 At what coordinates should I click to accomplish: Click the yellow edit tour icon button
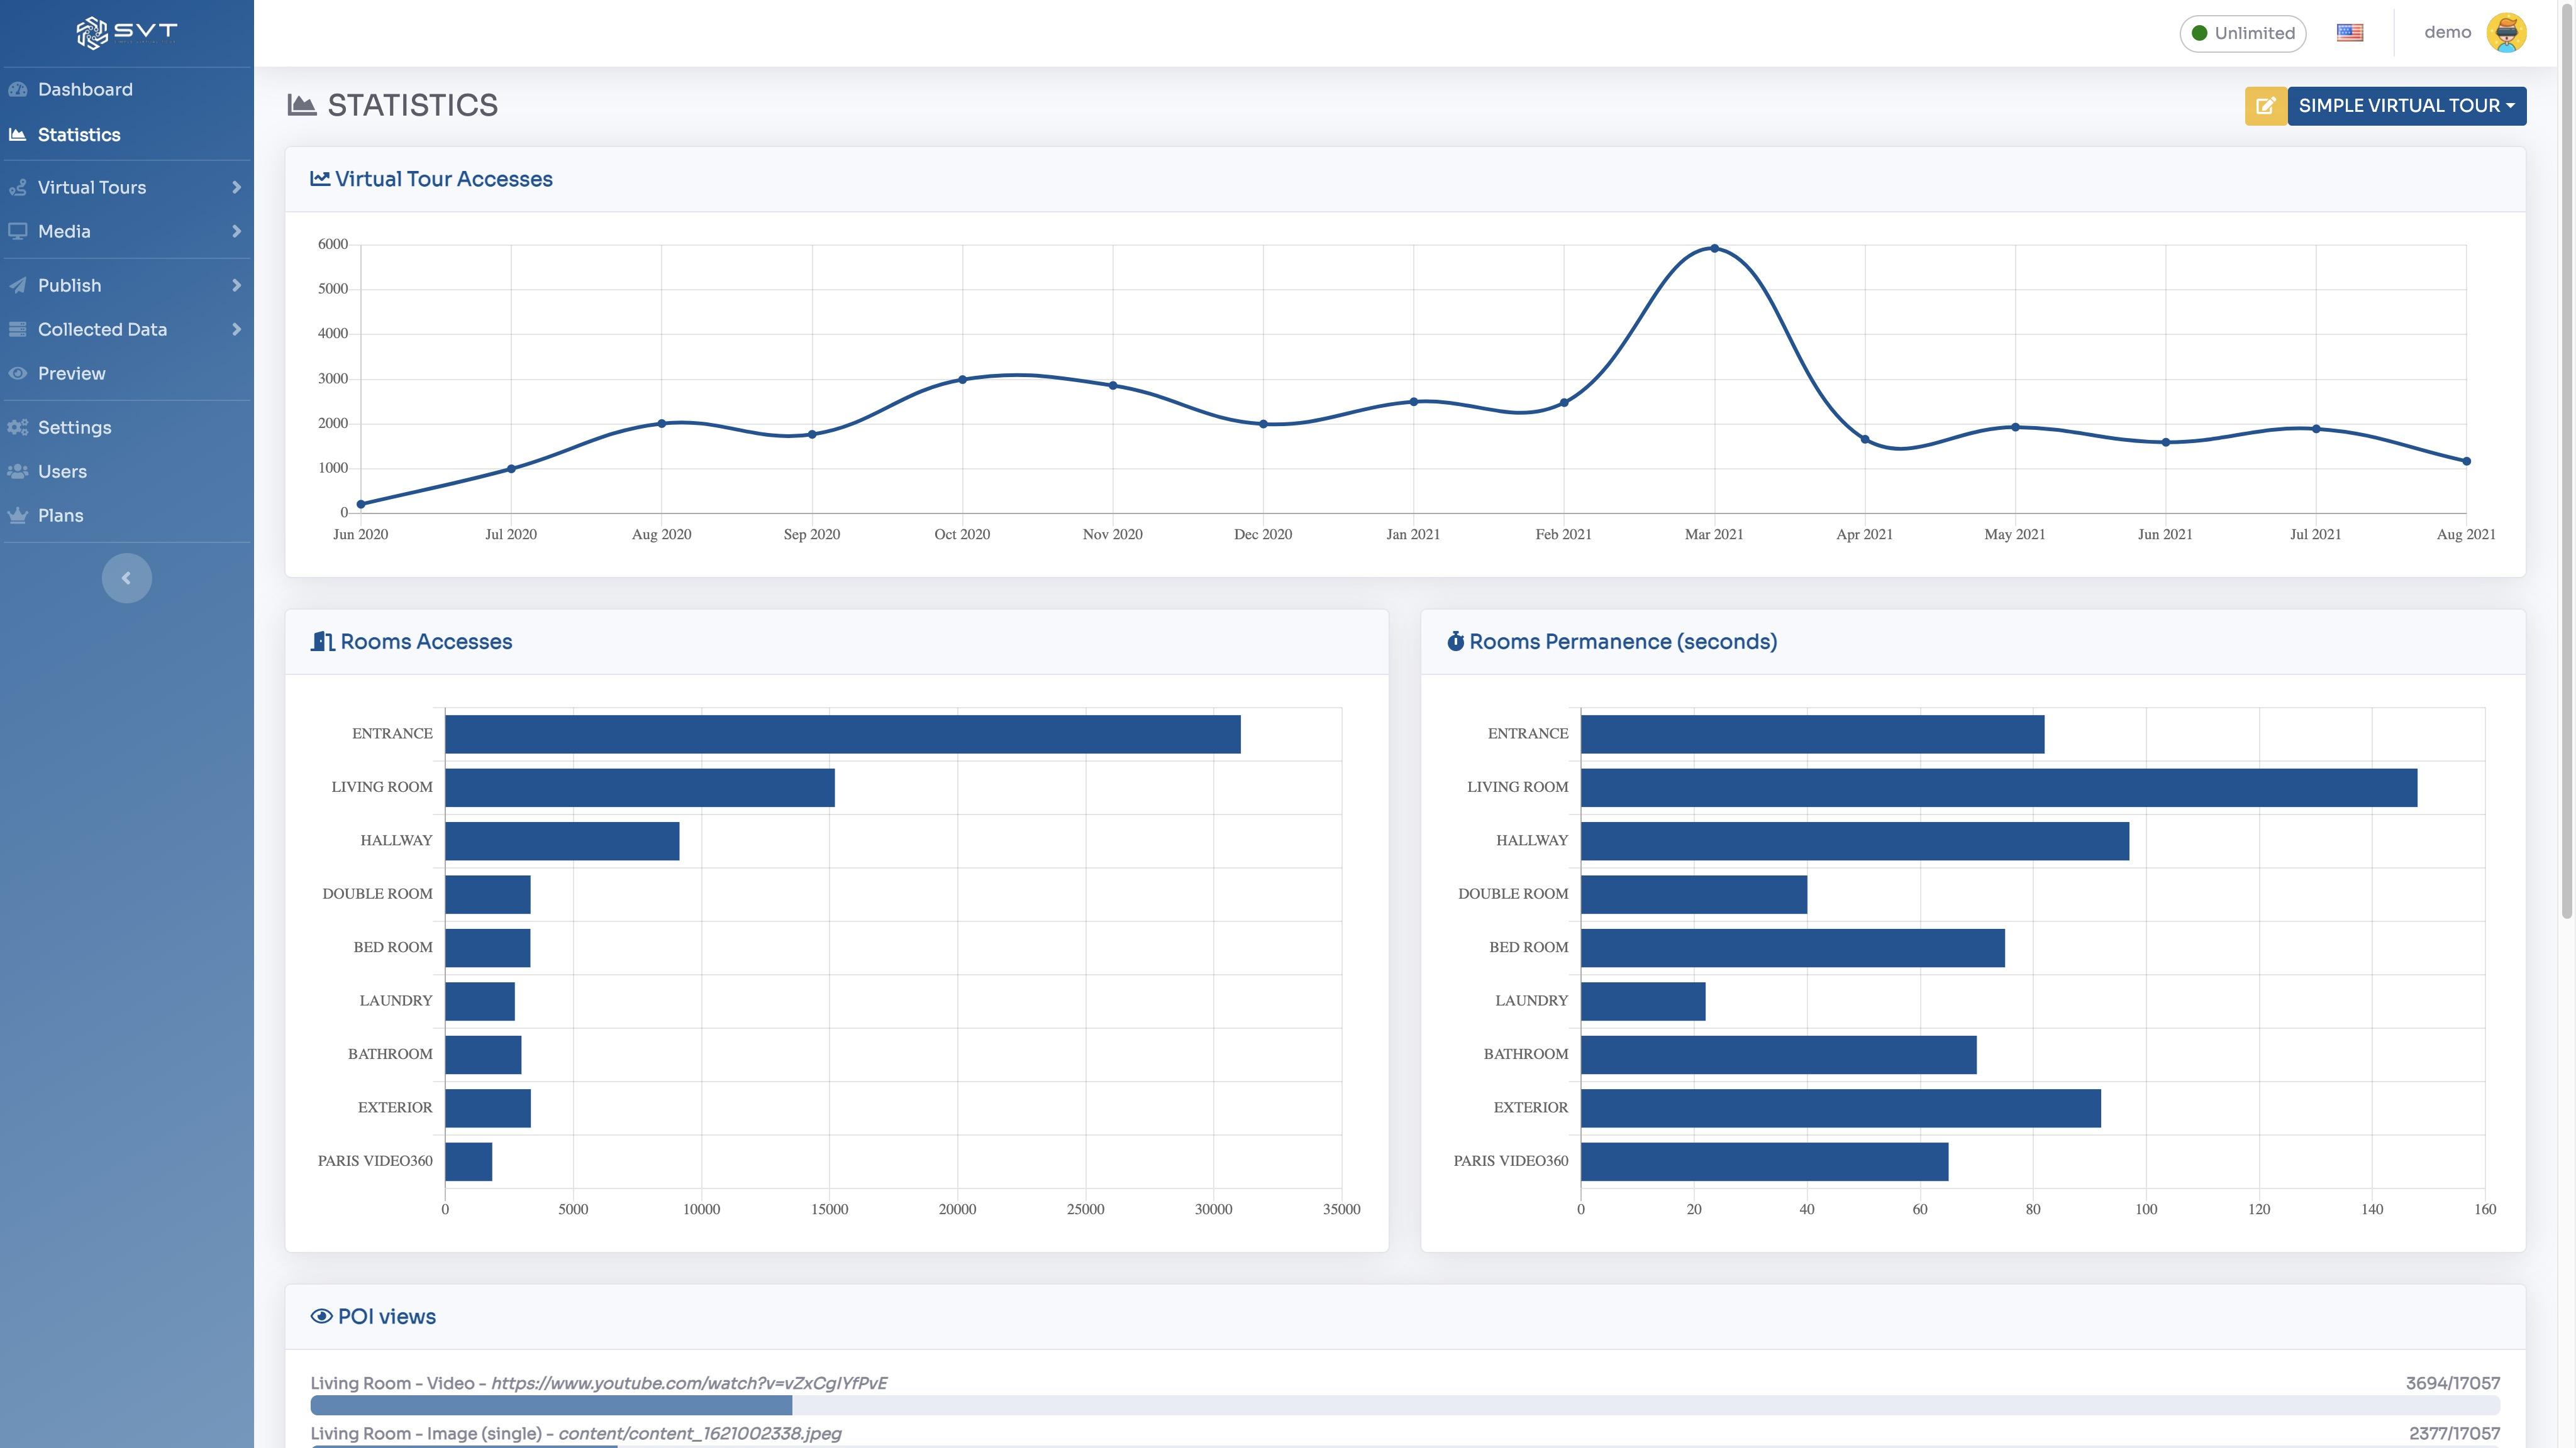2265,106
